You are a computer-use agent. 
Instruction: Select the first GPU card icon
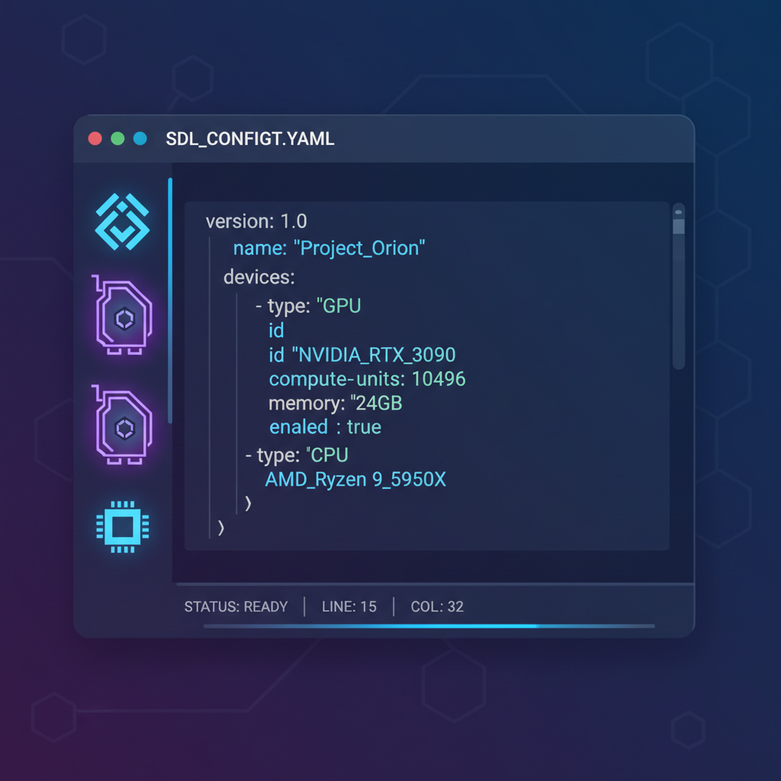click(122, 317)
